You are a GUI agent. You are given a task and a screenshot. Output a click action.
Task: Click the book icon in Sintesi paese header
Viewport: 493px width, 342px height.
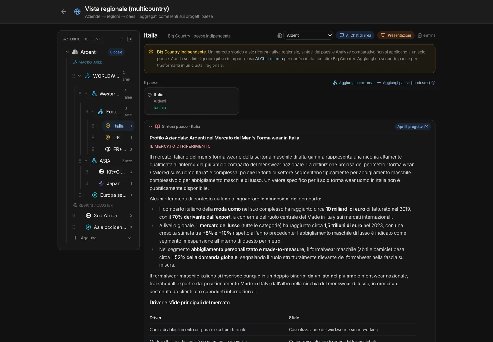pyautogui.click(x=157, y=127)
